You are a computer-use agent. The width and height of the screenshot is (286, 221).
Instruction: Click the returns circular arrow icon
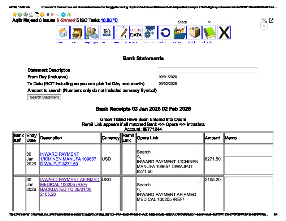coord(165,33)
